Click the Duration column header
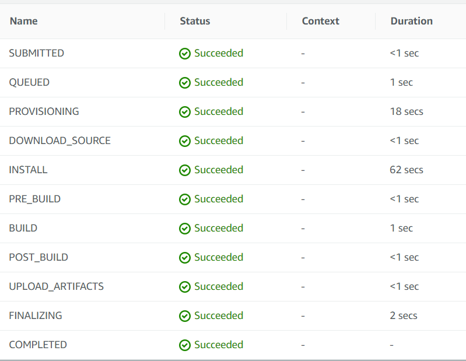The width and height of the screenshot is (466, 361). click(411, 21)
